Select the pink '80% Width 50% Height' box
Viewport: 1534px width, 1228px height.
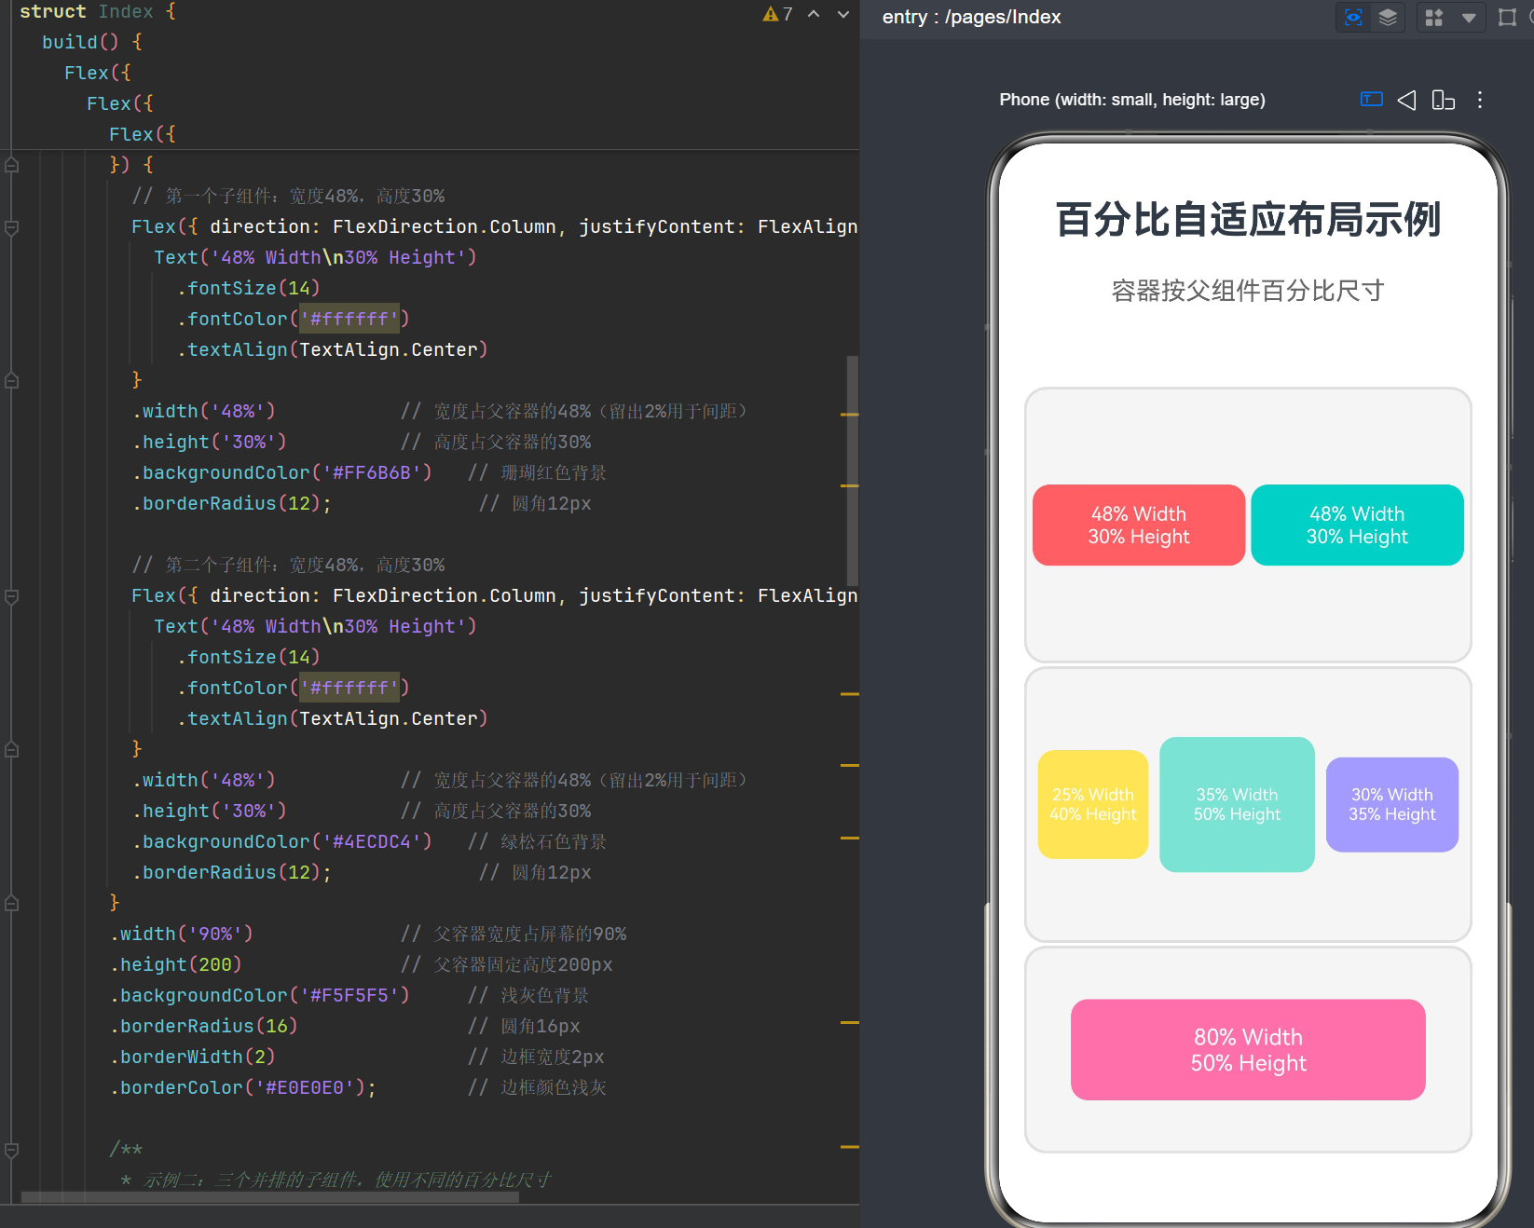pyautogui.click(x=1248, y=1050)
